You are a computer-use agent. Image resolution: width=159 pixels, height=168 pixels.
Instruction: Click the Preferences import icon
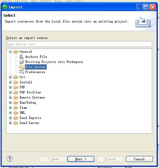22,72
